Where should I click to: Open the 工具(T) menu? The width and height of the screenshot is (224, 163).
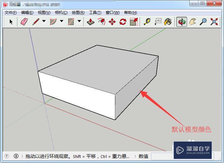point(95,13)
